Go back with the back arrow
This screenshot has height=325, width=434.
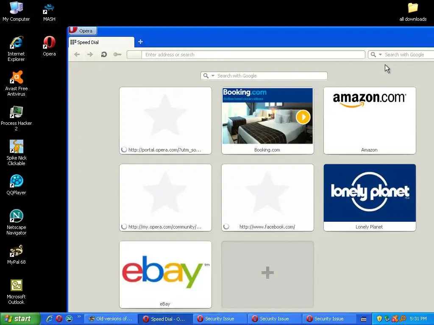tap(77, 55)
